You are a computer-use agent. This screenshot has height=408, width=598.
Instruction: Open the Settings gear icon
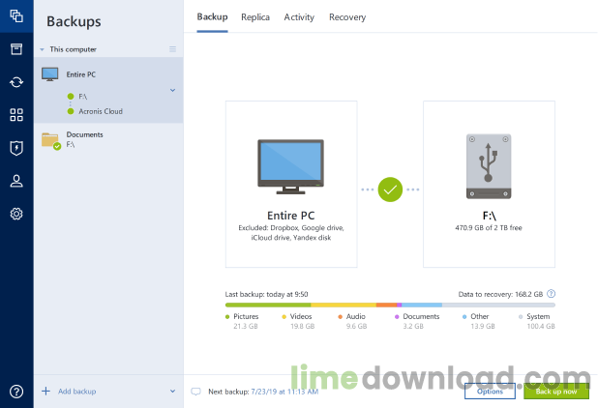click(16, 214)
